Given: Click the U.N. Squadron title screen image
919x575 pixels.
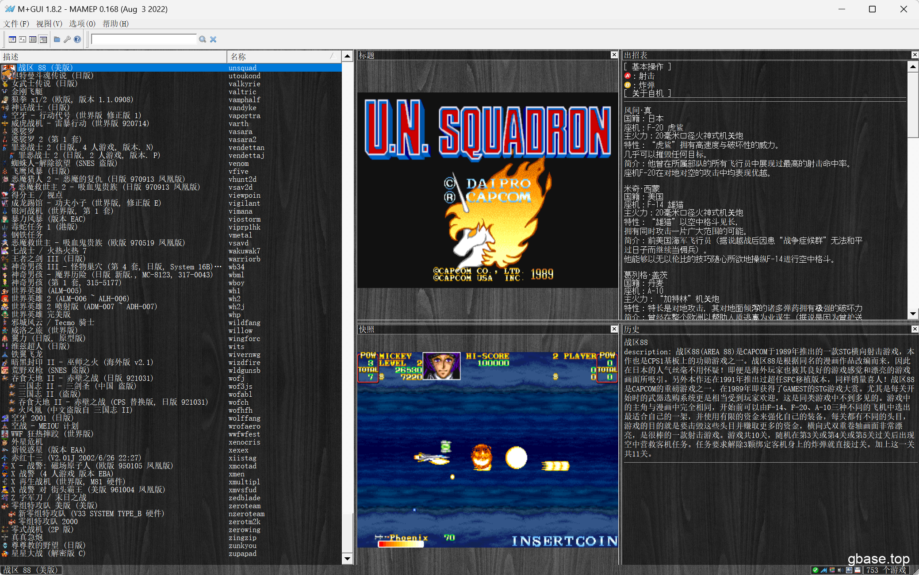Looking at the screenshot, I should [487, 190].
